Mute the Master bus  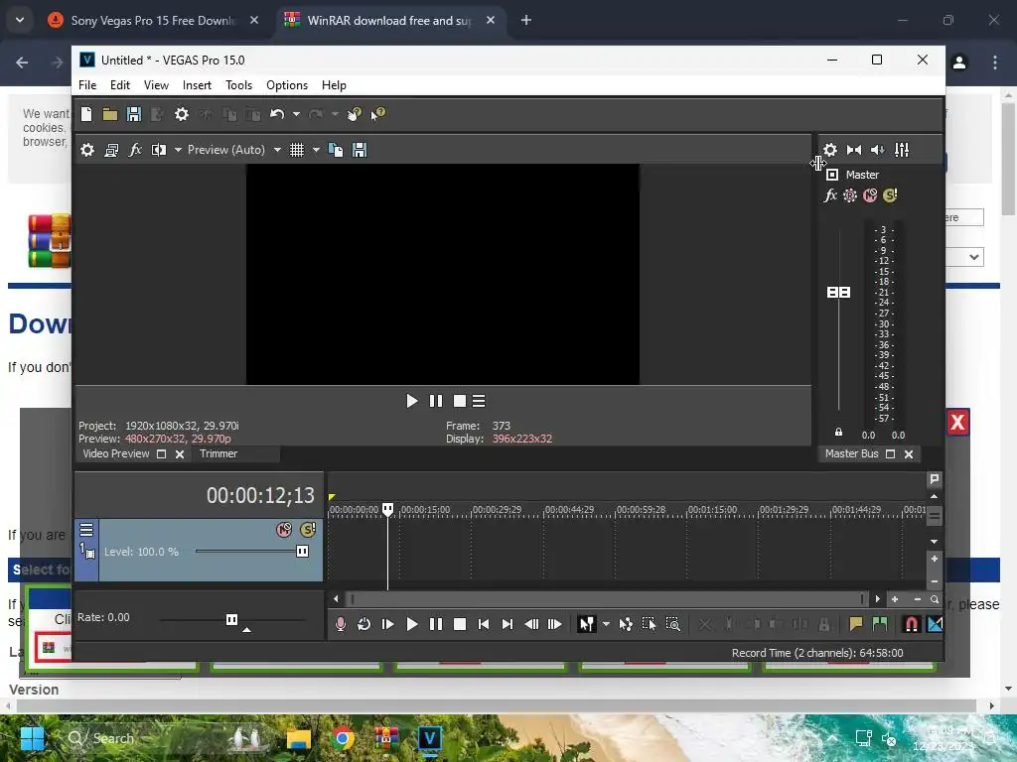click(870, 195)
